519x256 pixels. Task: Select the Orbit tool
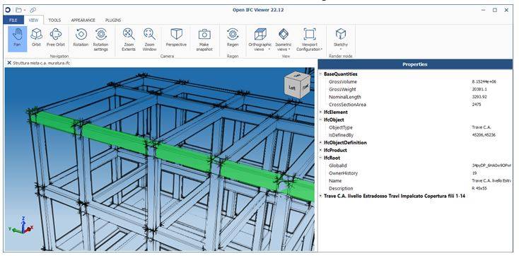pyautogui.click(x=36, y=37)
